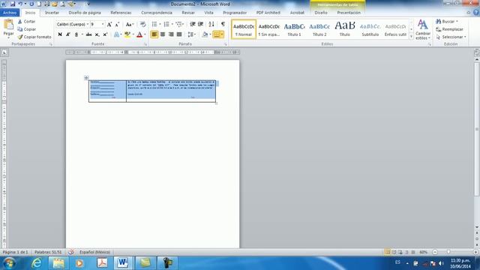Apply subscript formatting
Screen dimensions: 480x270
tap(97, 34)
